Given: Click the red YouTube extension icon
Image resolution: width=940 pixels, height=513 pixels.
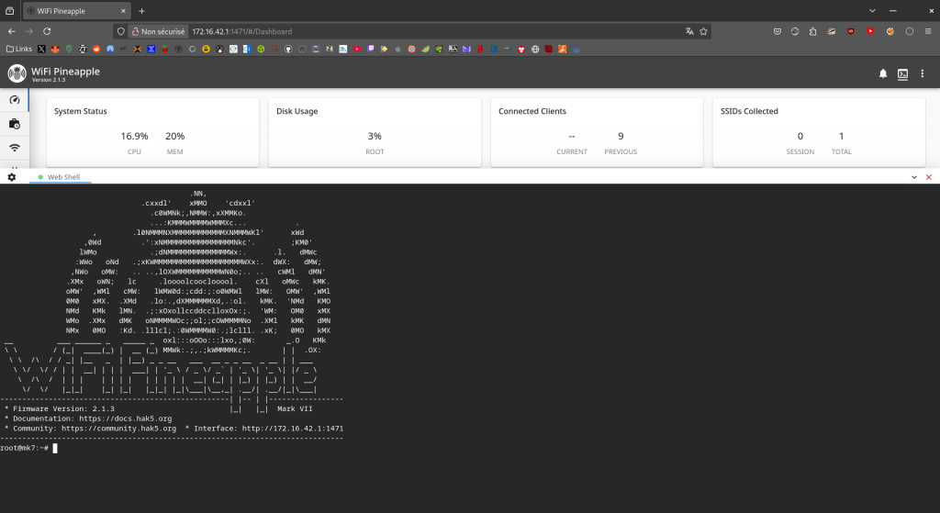Looking at the screenshot, I should (x=870, y=31).
